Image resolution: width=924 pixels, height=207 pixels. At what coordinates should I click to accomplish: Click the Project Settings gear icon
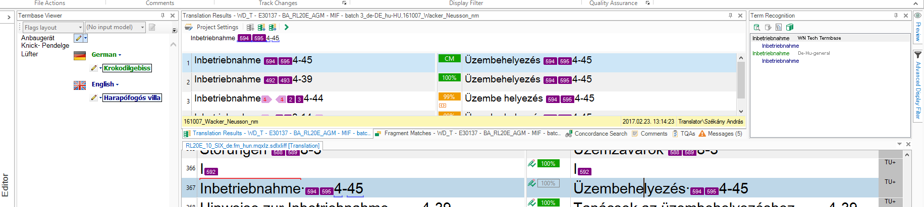[189, 27]
